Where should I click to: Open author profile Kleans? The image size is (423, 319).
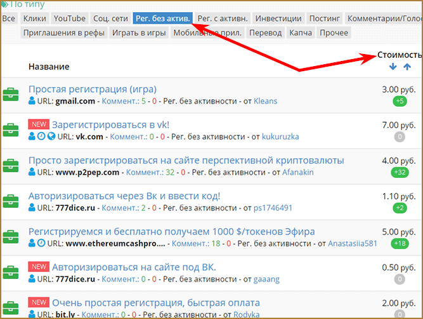pyautogui.click(x=266, y=101)
